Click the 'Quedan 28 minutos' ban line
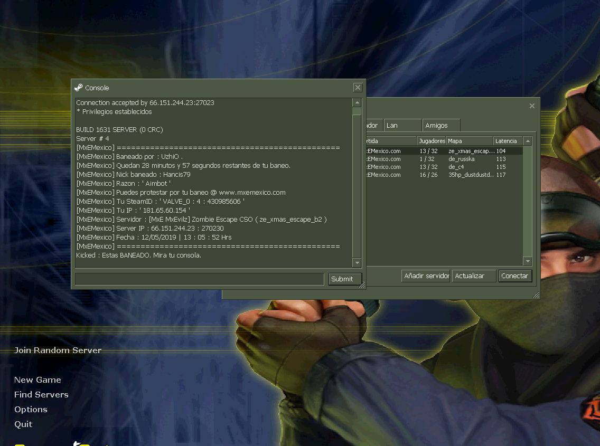The image size is (600, 446). point(183,166)
